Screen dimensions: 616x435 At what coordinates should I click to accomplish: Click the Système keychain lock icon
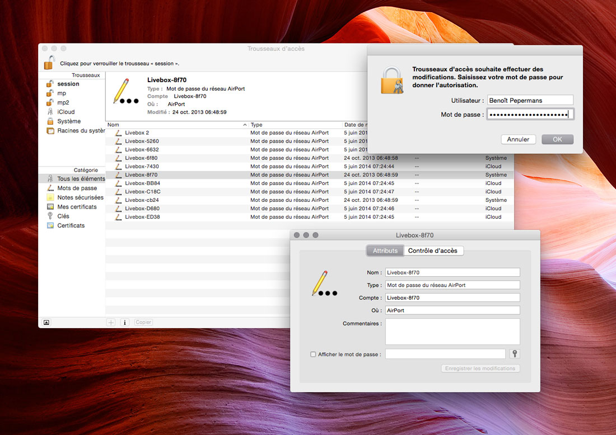50,121
